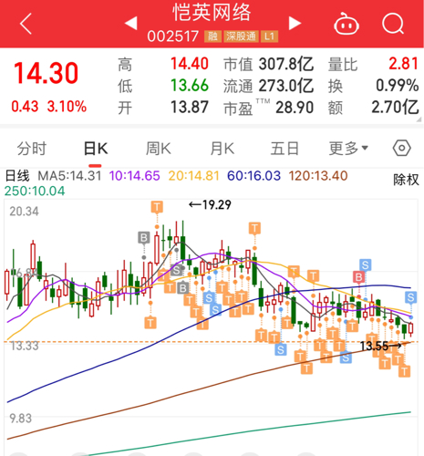Open chart settings hexagon icon
This screenshot has width=424, height=456.
402,149
